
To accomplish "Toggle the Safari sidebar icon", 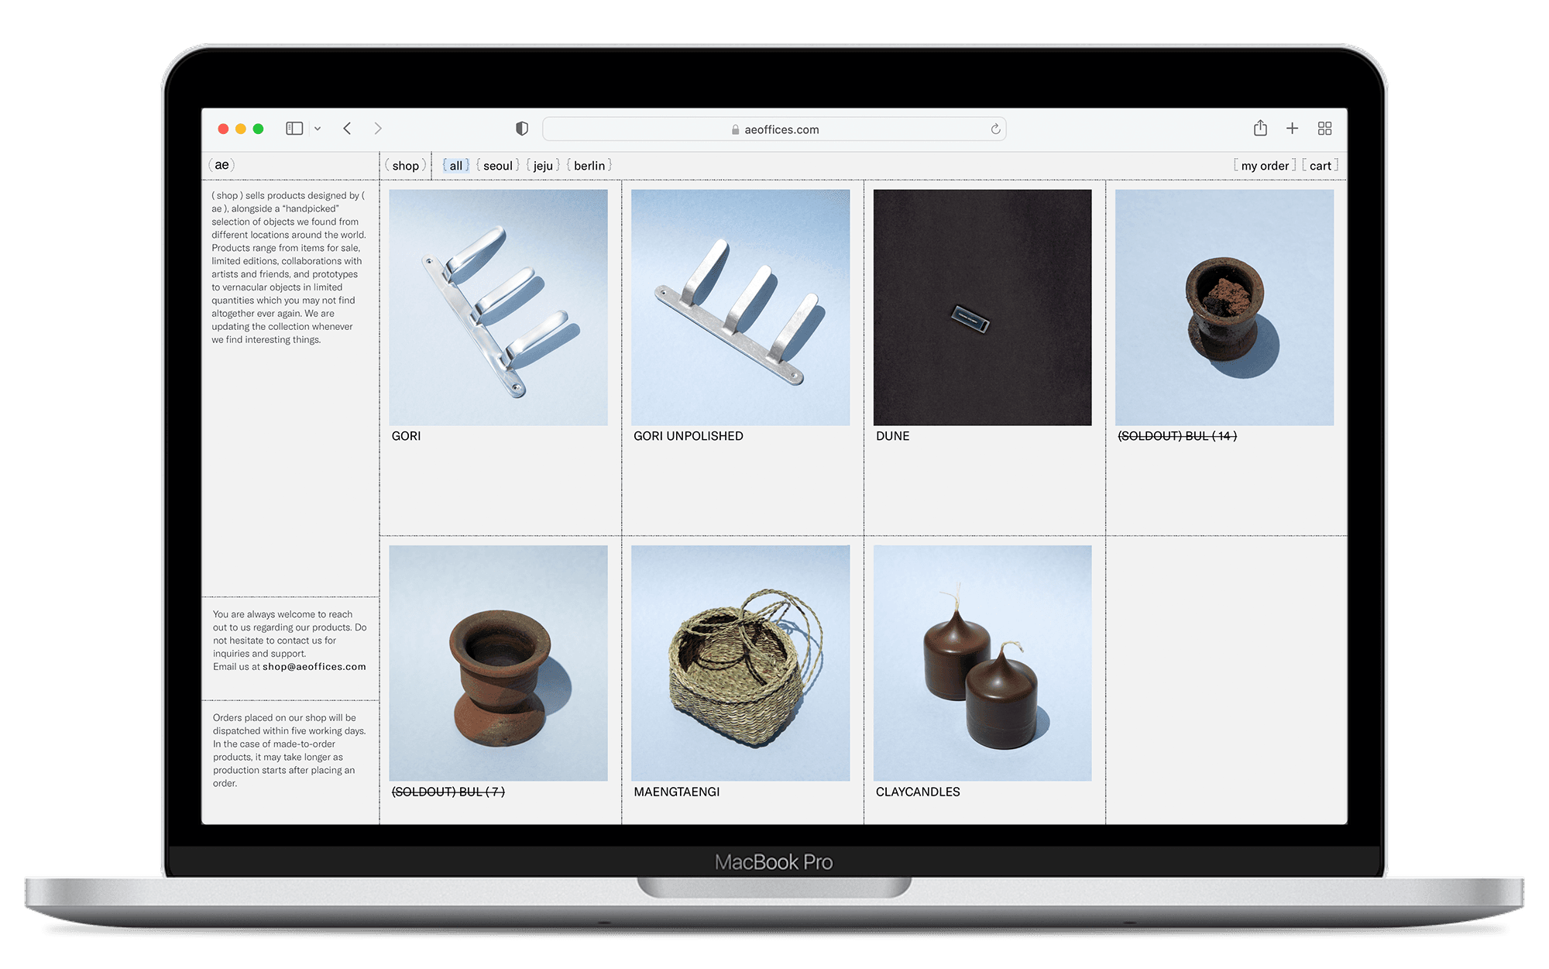I will tap(294, 129).
